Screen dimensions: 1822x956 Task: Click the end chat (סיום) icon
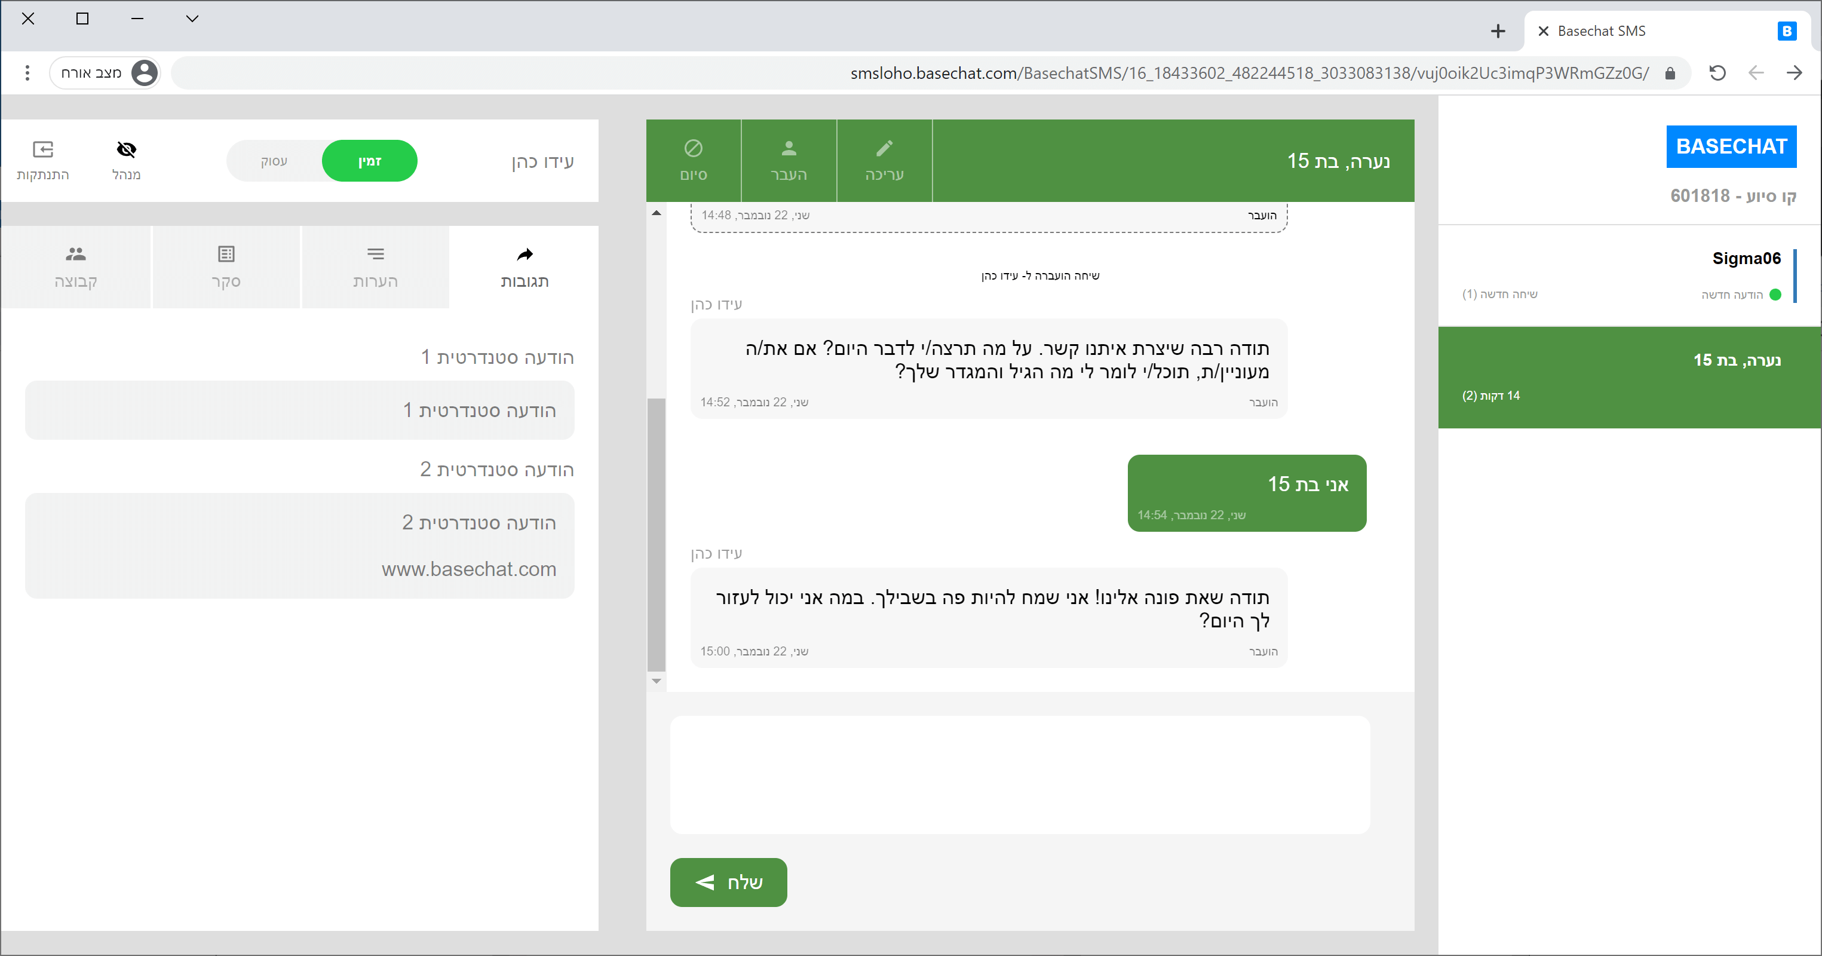tap(693, 149)
